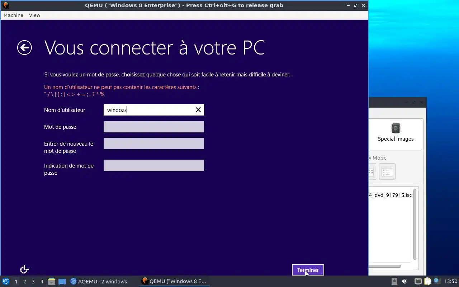459x287 pixels.
Task: Open the Ease of Access icon
Action: [24, 269]
